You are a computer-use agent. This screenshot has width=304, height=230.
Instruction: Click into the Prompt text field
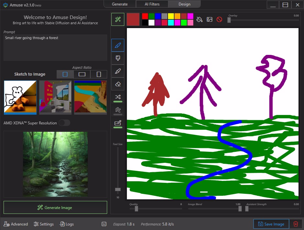click(x=55, y=47)
